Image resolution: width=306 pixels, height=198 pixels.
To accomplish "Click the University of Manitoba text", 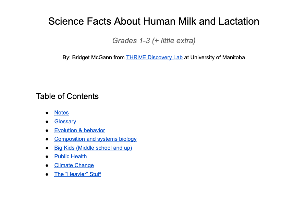I will coord(217,58).
